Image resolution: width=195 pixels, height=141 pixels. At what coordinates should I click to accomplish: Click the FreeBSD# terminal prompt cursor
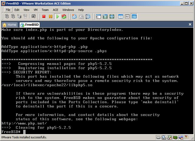click(x=24, y=132)
